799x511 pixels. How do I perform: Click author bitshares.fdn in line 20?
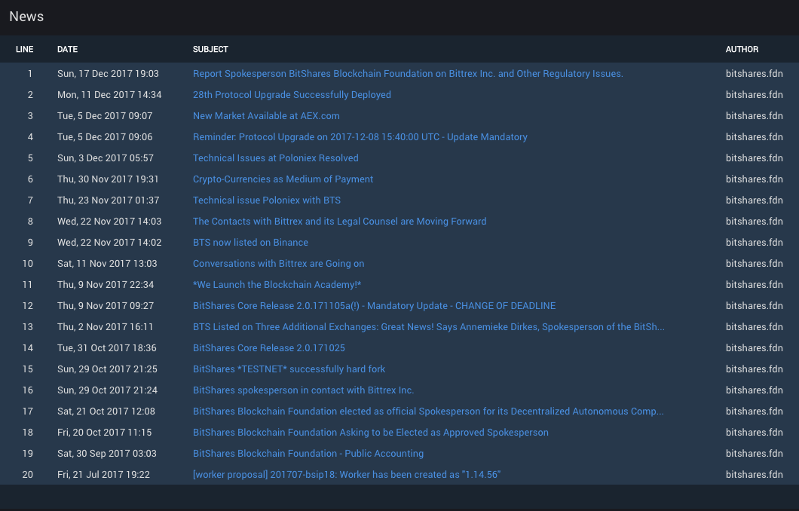tap(755, 475)
